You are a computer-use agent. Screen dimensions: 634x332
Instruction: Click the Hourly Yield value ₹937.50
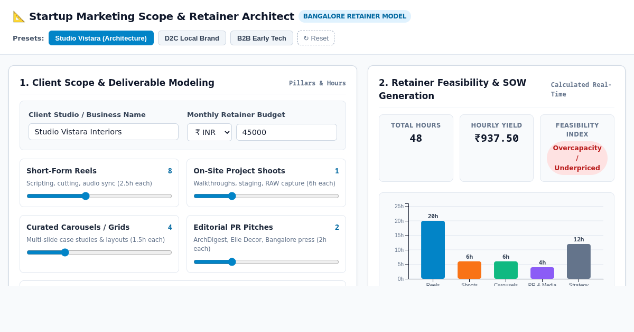[497, 138]
